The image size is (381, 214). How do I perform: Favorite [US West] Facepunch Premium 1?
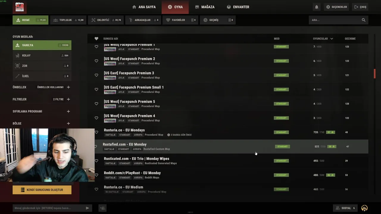(96, 47)
